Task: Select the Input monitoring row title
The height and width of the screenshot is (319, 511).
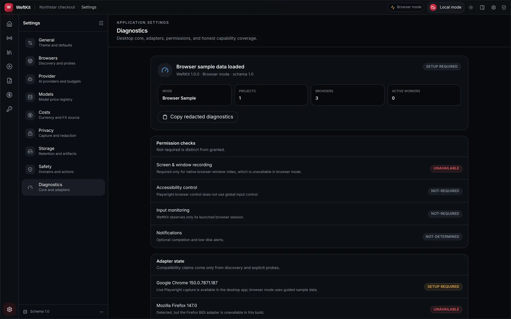Action: pyautogui.click(x=173, y=210)
